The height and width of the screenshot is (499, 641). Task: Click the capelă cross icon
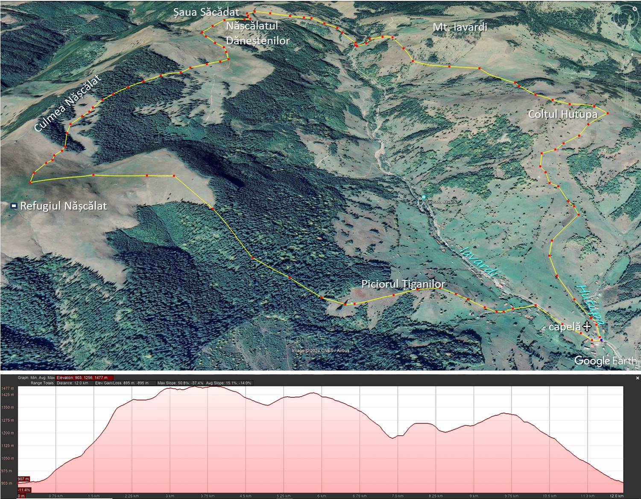pyautogui.click(x=587, y=327)
